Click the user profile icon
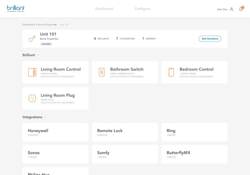 click(232, 9)
